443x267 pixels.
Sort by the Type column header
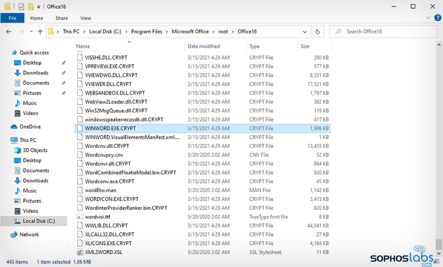[x=254, y=46]
